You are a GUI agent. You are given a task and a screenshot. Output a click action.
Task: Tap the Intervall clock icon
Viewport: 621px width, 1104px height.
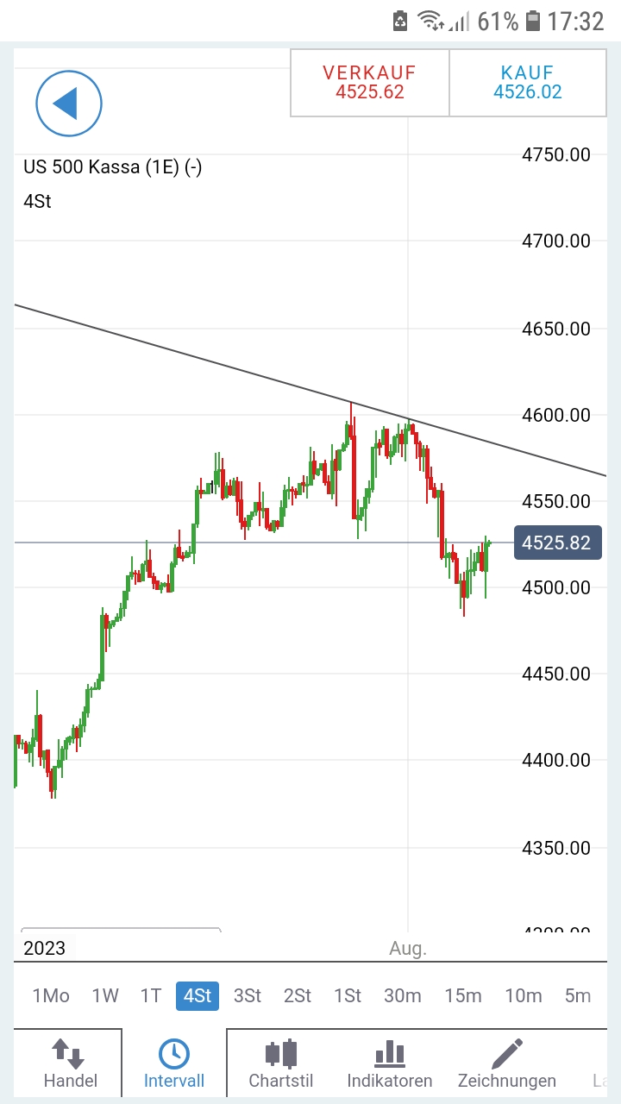(x=174, y=1054)
